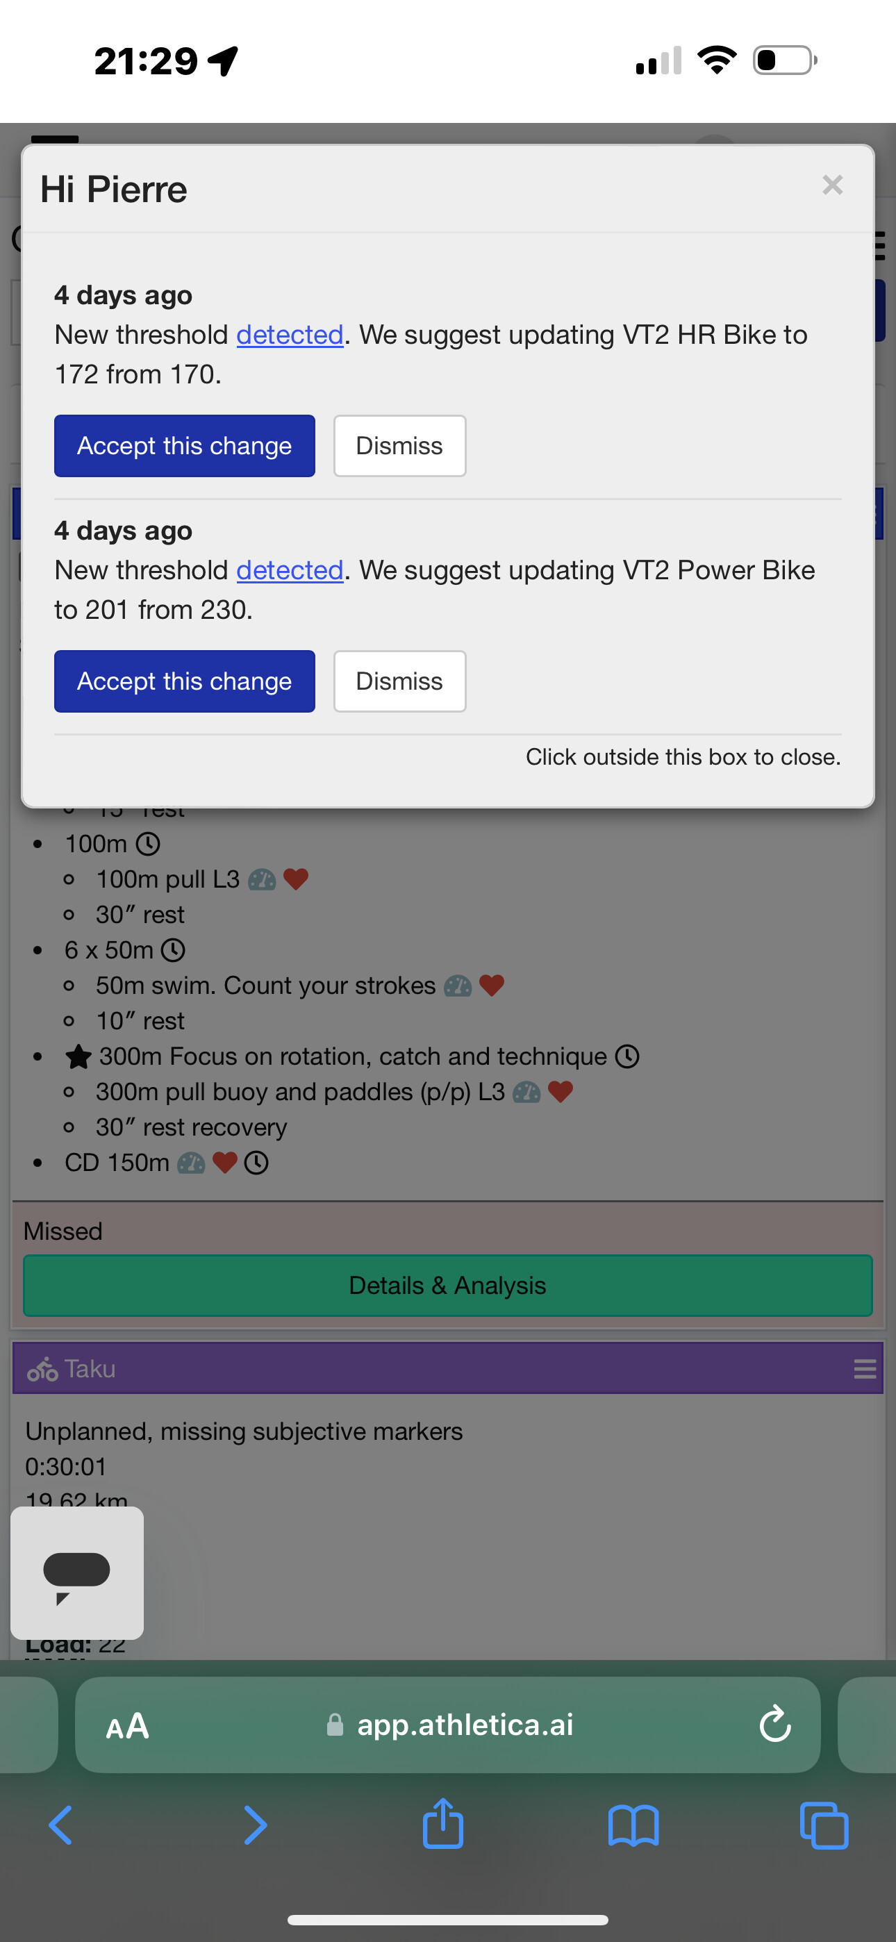Click the pace gauge icon beside CD 150m
Viewport: 896px width, 1942px height.
[x=191, y=1163]
